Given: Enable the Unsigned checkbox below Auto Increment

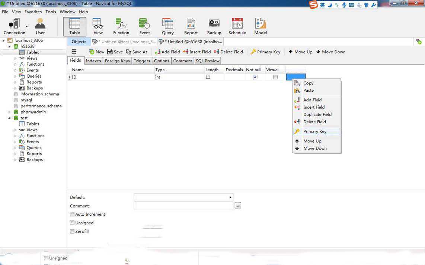Looking at the screenshot, I should pyautogui.click(x=72, y=223).
